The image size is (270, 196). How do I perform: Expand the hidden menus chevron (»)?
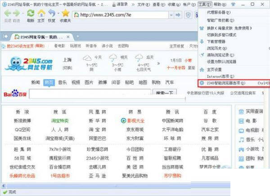[x=133, y=4]
